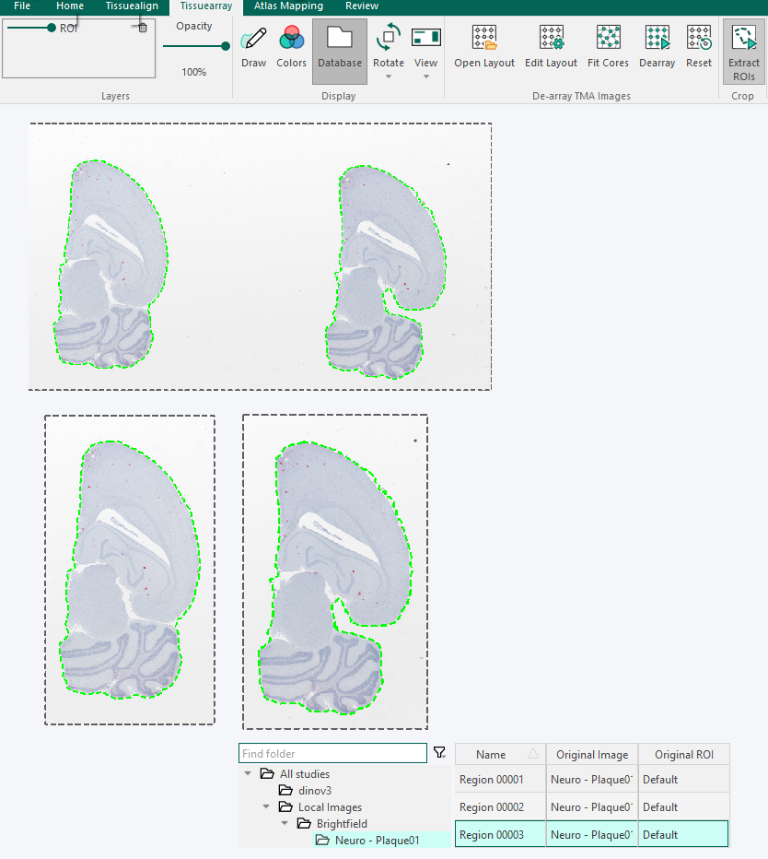Viewport: 768px width, 859px height.
Task: Click the View icon
Action: 425,39
